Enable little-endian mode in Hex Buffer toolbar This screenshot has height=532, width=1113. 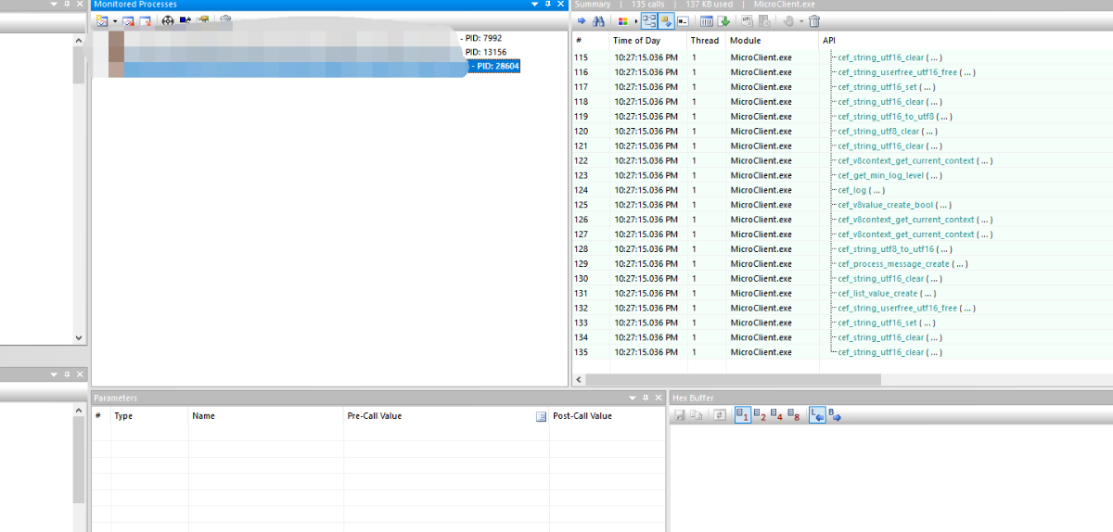[x=817, y=415]
